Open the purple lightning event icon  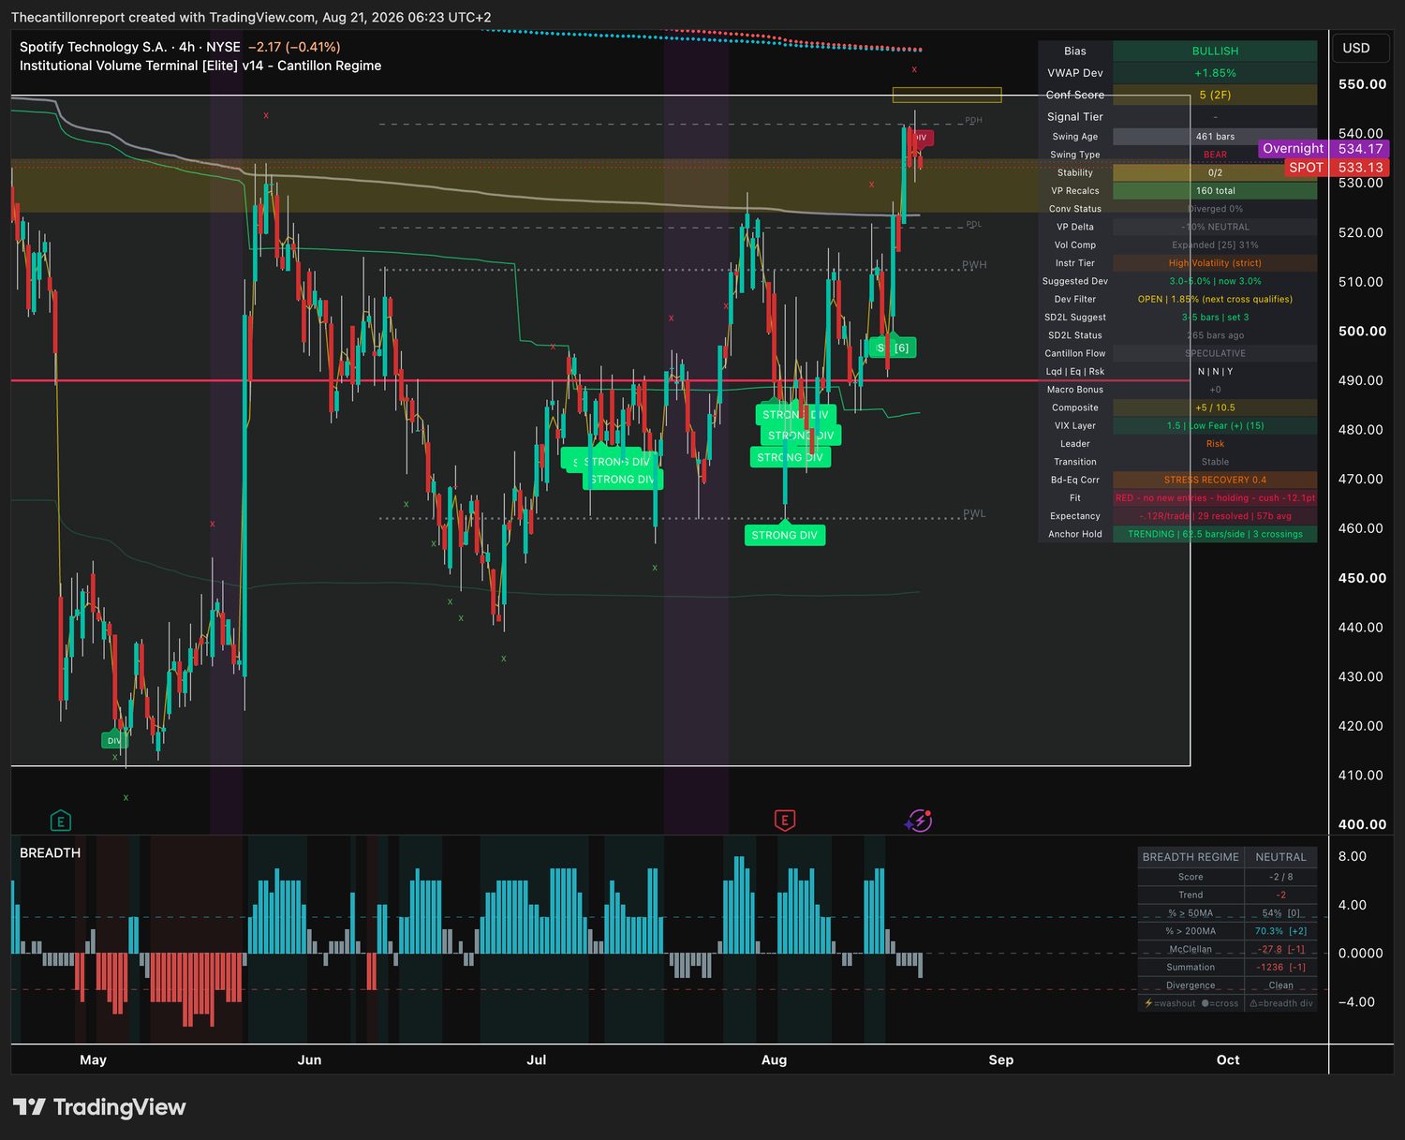click(x=919, y=821)
